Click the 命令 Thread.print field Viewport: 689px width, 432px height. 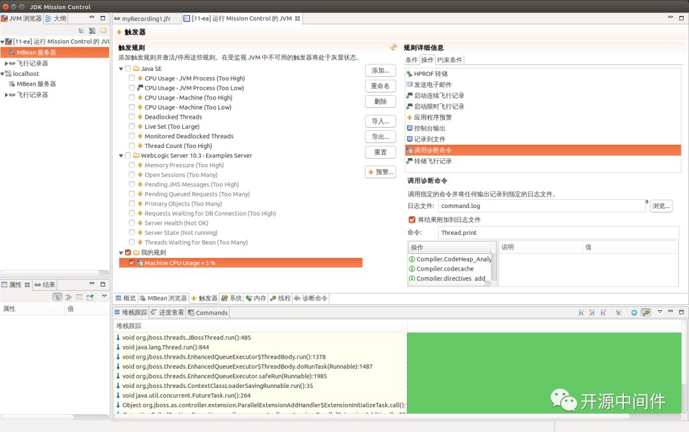tap(558, 232)
